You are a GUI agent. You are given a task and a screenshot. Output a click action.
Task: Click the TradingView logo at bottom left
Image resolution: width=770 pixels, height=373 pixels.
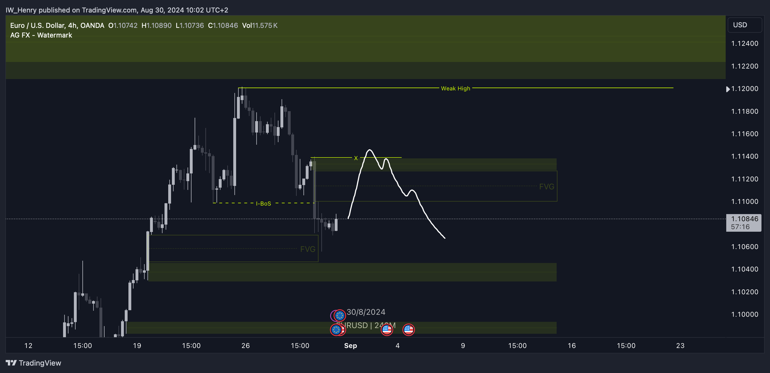[x=34, y=363]
